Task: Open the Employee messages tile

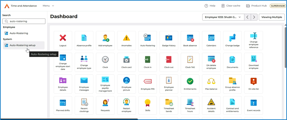Action: [84, 84]
